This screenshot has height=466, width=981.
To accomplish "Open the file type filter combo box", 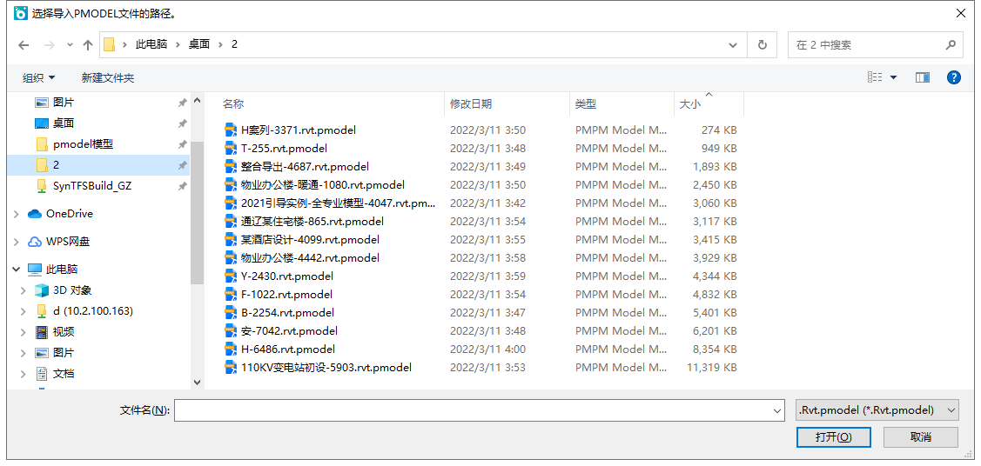I will coord(877,409).
